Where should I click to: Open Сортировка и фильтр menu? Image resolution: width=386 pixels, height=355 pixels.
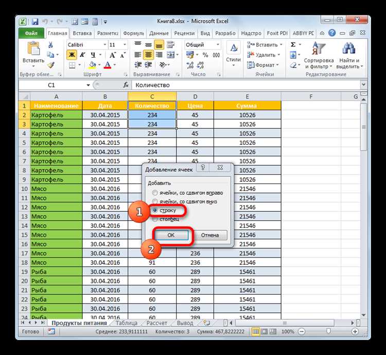(319, 56)
